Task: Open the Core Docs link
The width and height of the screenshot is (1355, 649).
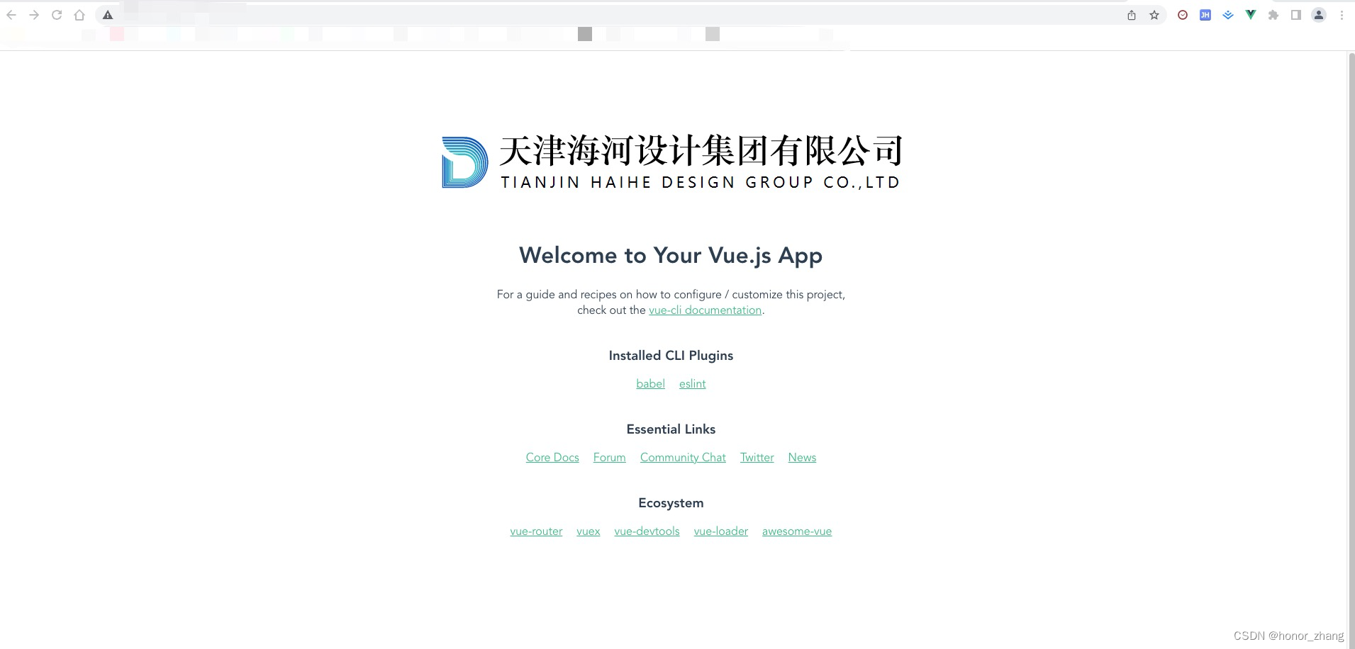Action: point(552,458)
